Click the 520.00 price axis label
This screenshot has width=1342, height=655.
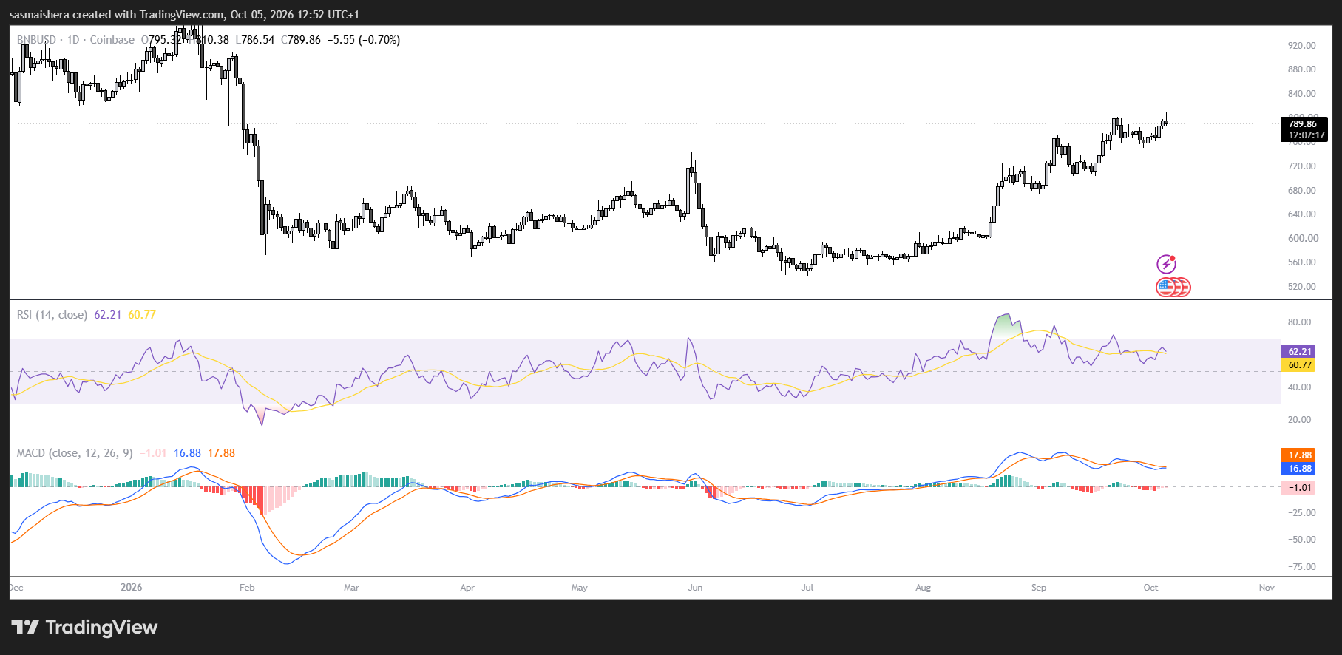(x=1302, y=287)
